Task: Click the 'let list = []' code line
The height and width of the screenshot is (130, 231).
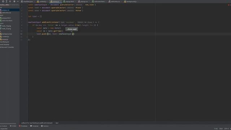Action: click(35, 16)
